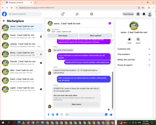Open raghib conversation in list
The image size is (156, 125).
tap(22, 89)
